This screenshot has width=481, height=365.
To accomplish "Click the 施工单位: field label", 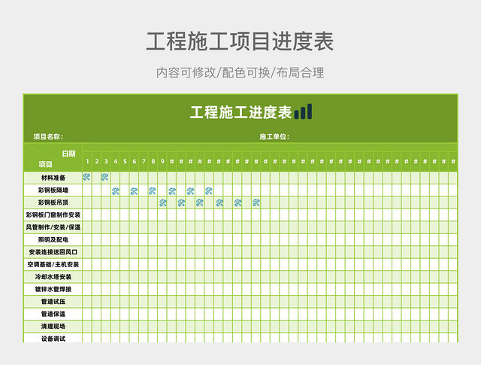I will click(274, 137).
